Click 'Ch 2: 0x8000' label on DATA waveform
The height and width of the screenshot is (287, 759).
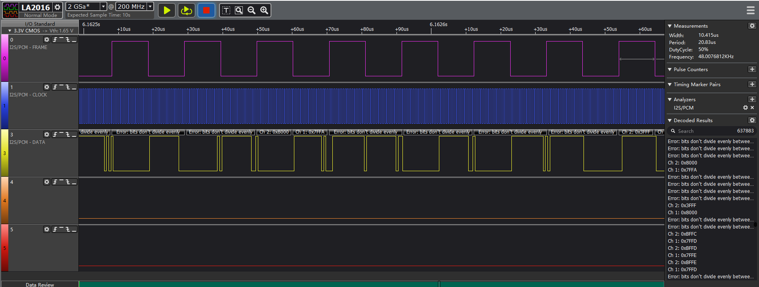pyautogui.click(x=274, y=132)
